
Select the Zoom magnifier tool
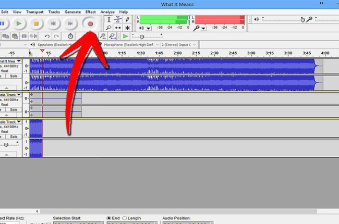(108, 28)
